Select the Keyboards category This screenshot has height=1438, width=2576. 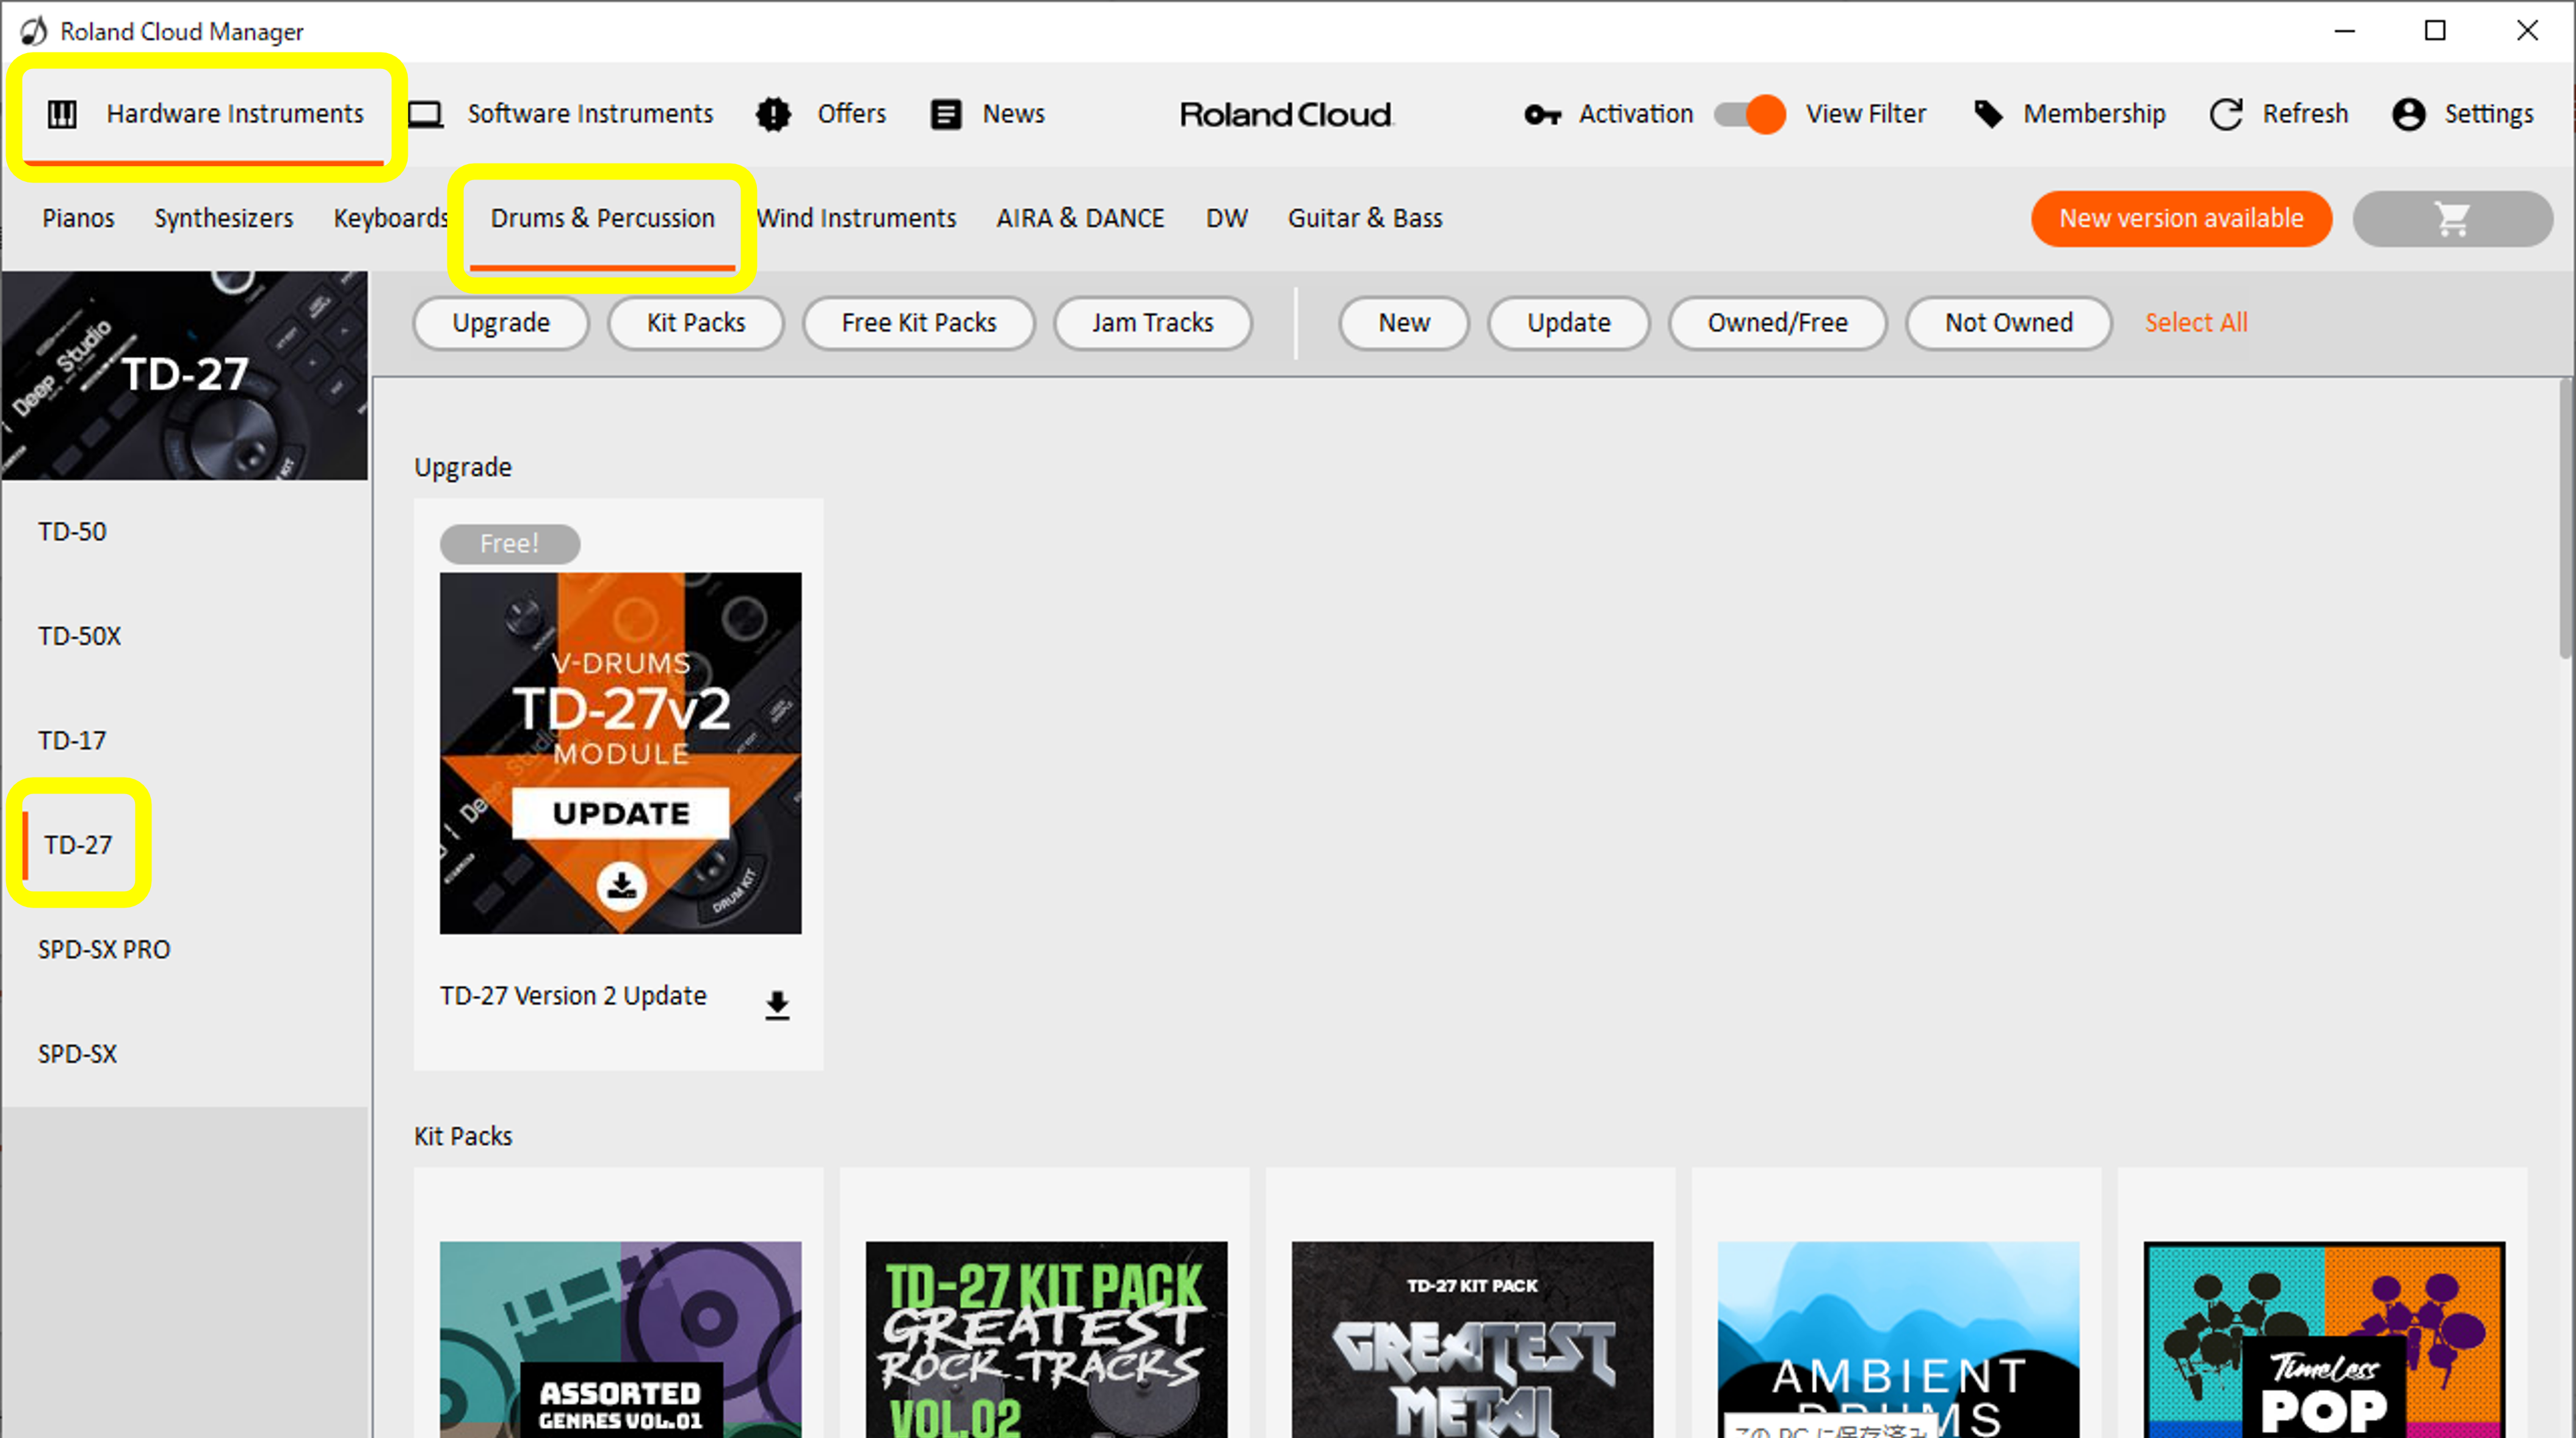click(x=391, y=218)
